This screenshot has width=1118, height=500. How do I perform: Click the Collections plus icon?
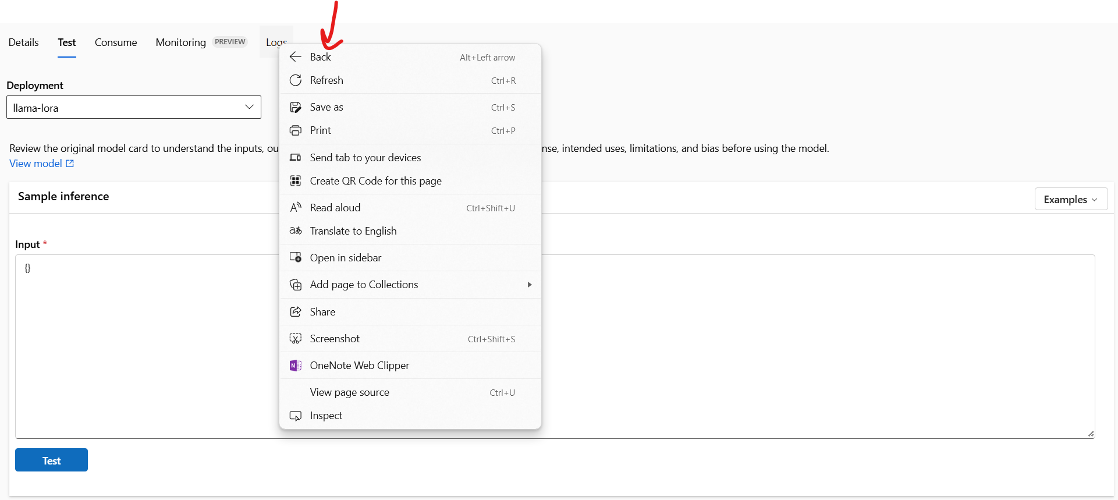[x=296, y=285]
